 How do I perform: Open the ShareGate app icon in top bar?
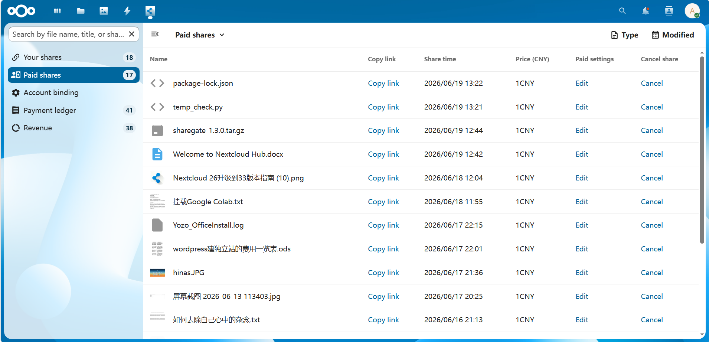click(x=150, y=11)
